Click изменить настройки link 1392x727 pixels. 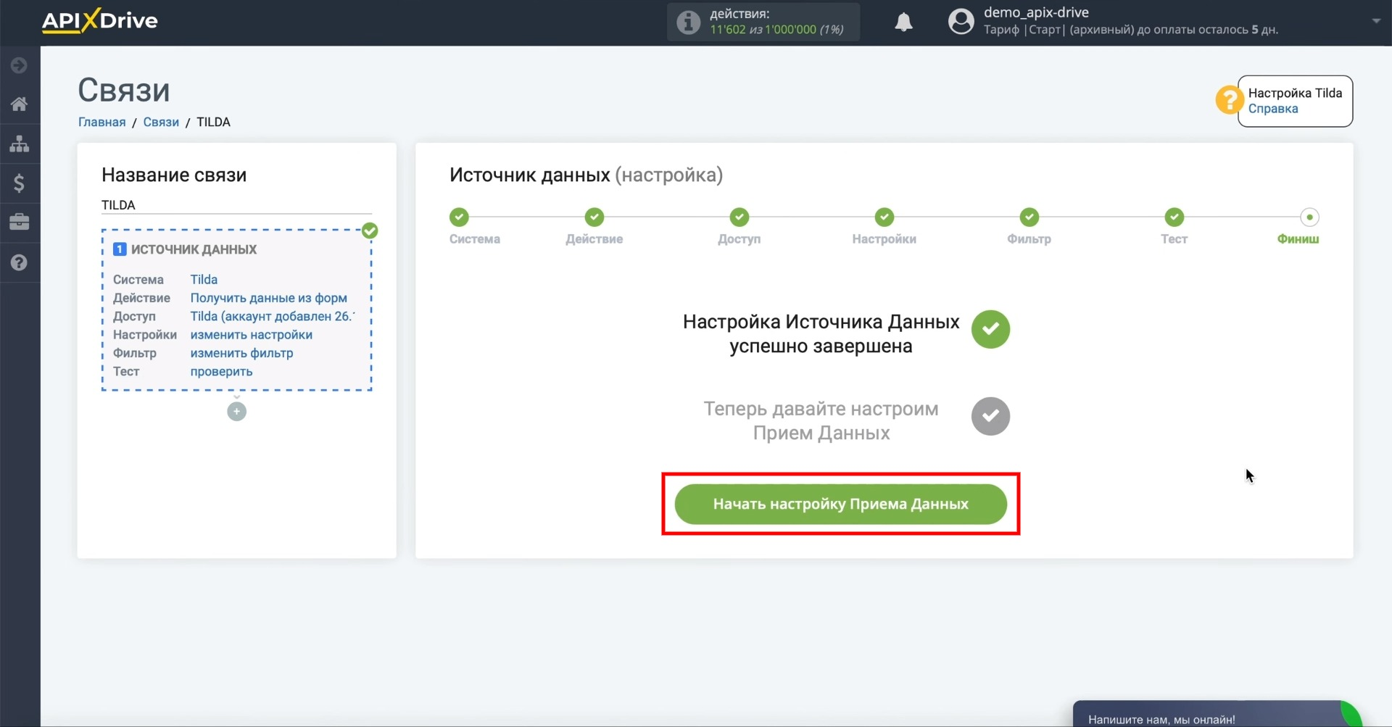[x=252, y=335]
